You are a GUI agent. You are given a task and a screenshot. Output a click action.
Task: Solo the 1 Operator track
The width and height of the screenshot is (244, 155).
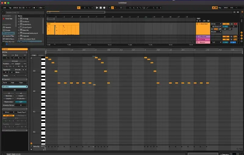pos(232,24)
